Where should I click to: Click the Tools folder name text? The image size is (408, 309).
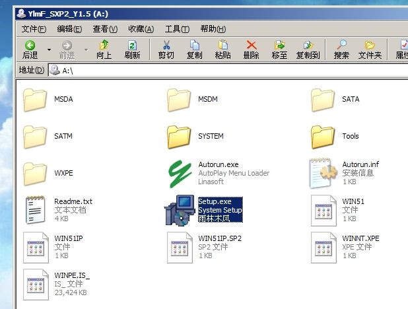tap(351, 136)
